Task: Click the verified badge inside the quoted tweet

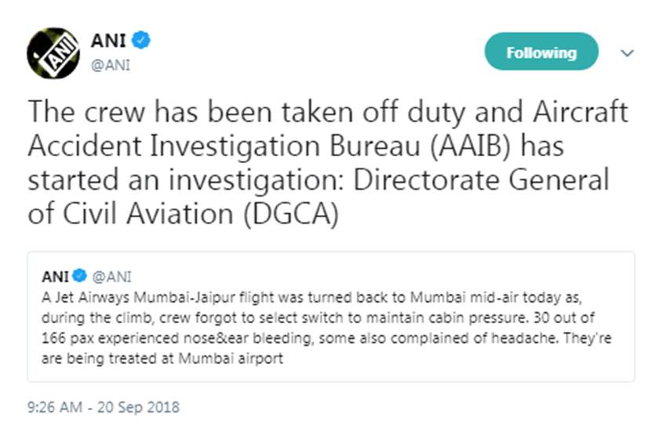Action: pyautogui.click(x=79, y=275)
